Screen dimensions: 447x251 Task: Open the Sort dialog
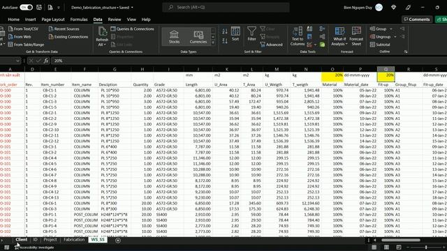pyautogui.click(x=235, y=34)
